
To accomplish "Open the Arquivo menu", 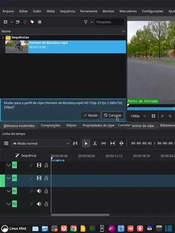I will pyautogui.click(x=8, y=11).
